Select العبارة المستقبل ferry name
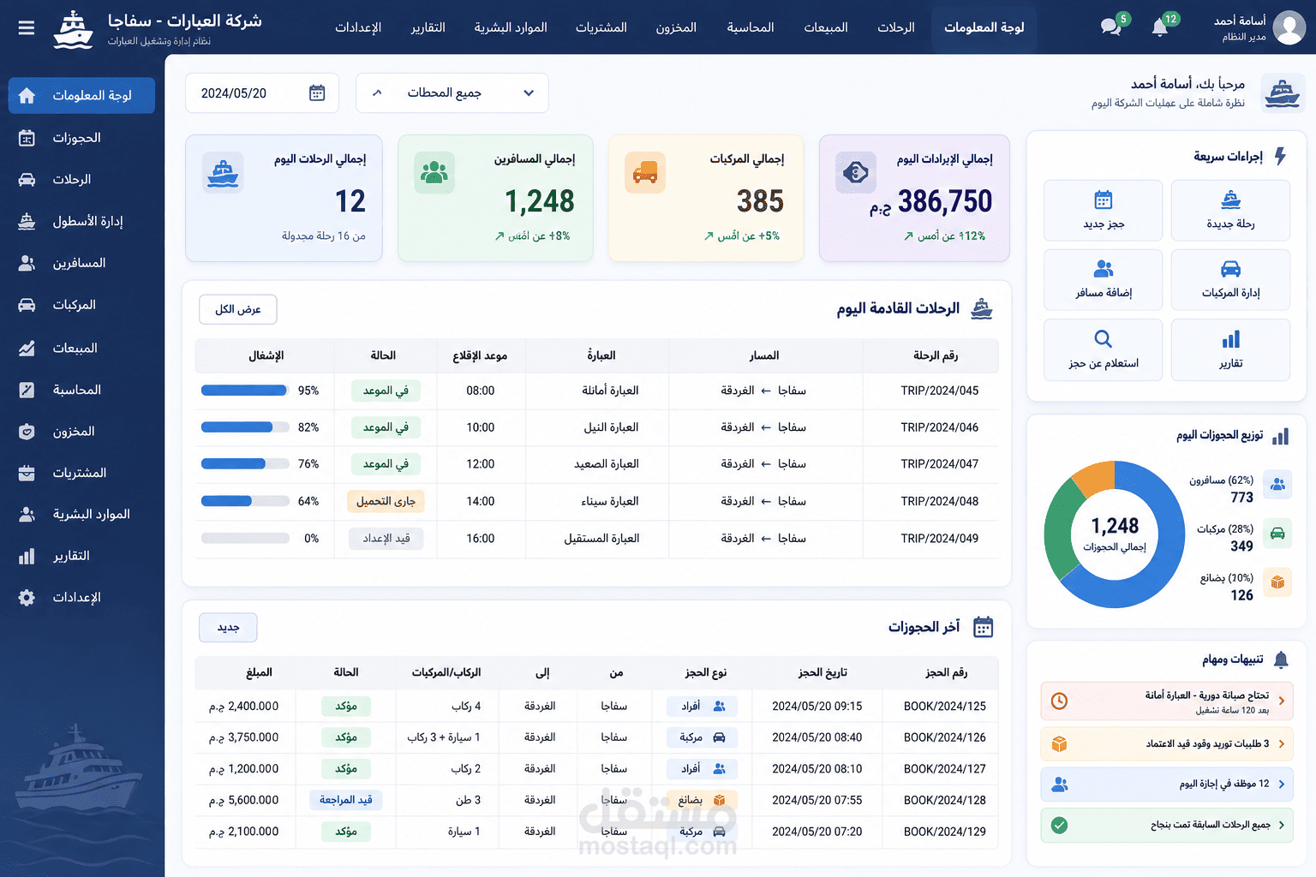This screenshot has height=877, width=1316. coord(601,539)
